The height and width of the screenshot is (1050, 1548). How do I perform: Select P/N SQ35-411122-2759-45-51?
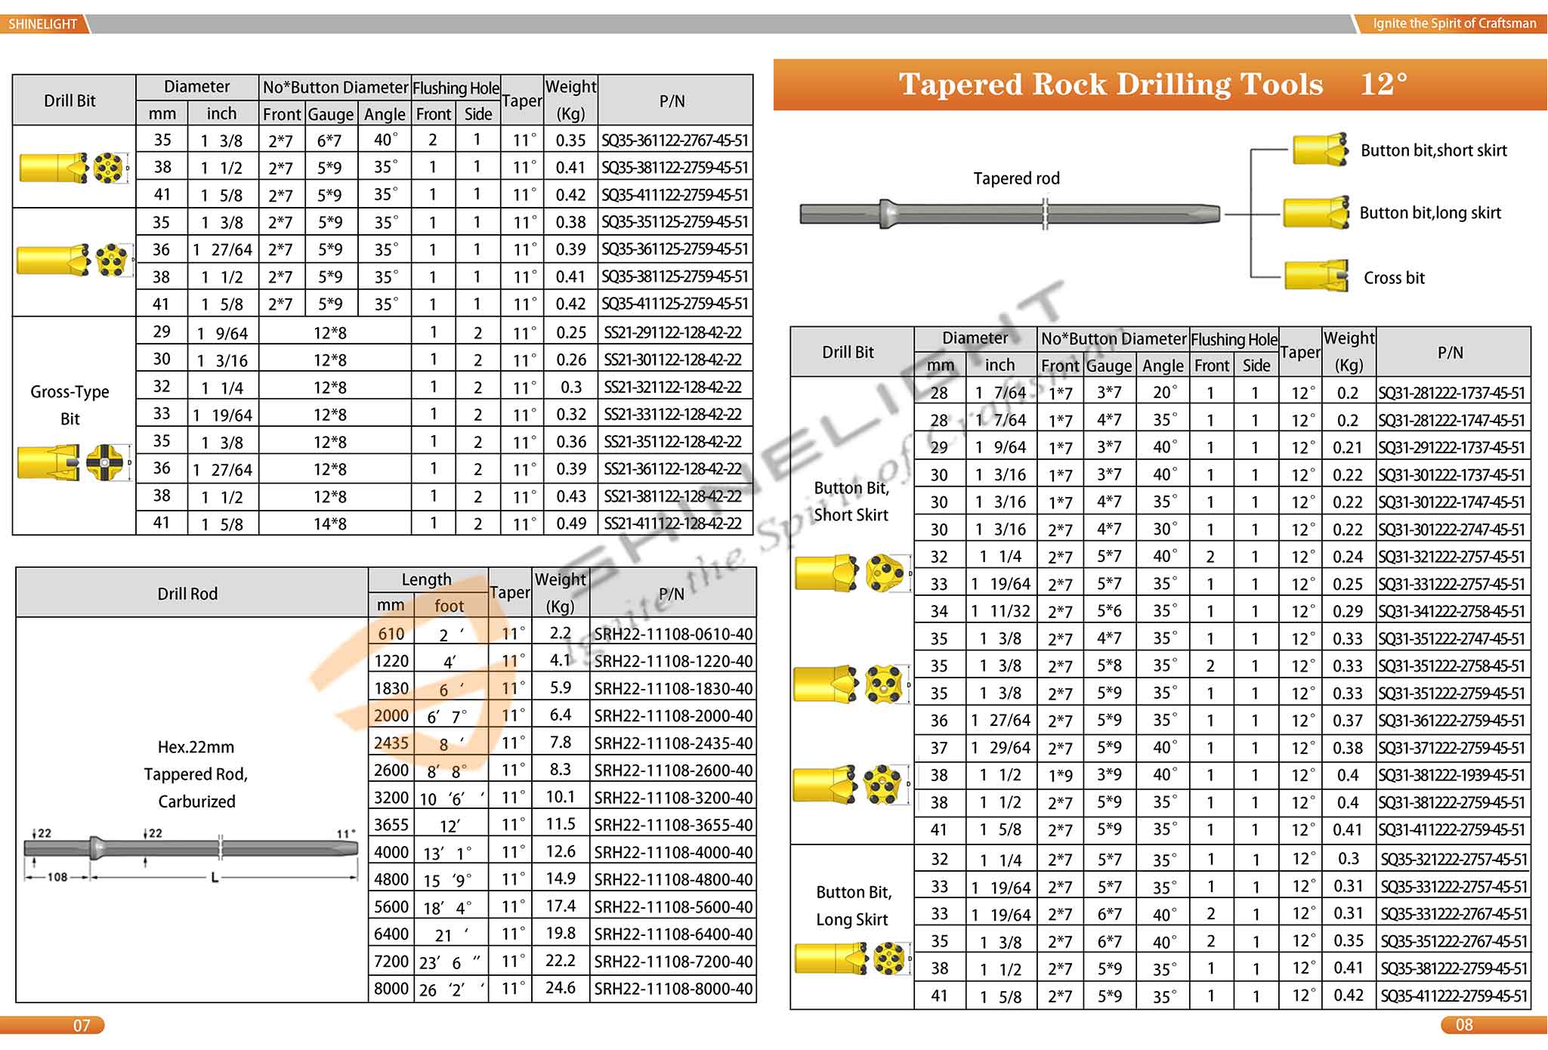[675, 195]
